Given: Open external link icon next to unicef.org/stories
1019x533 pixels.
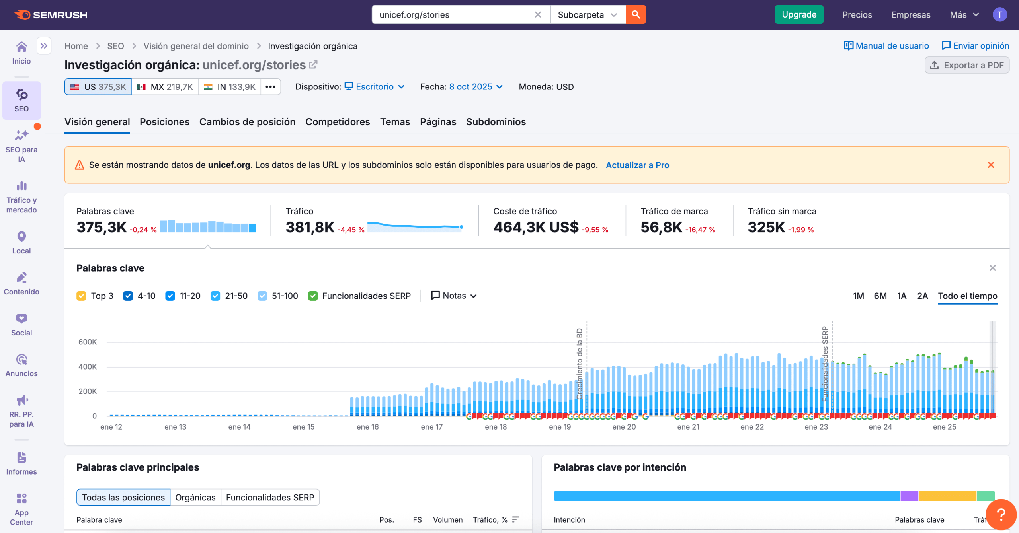Looking at the screenshot, I should tap(314, 64).
